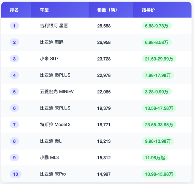Image resolution: width=194 pixels, height=184 pixels.
Task: Click price tag 9.98-13.98万
Action: click(158, 141)
